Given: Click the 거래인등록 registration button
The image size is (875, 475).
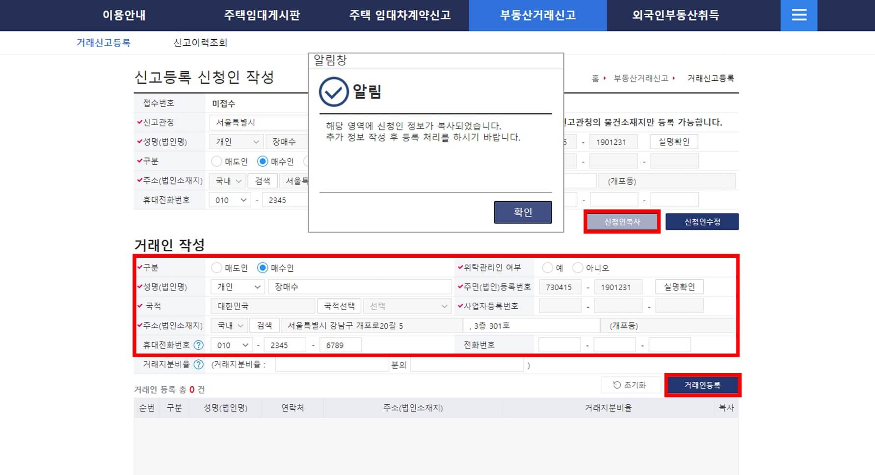Looking at the screenshot, I should click(703, 385).
